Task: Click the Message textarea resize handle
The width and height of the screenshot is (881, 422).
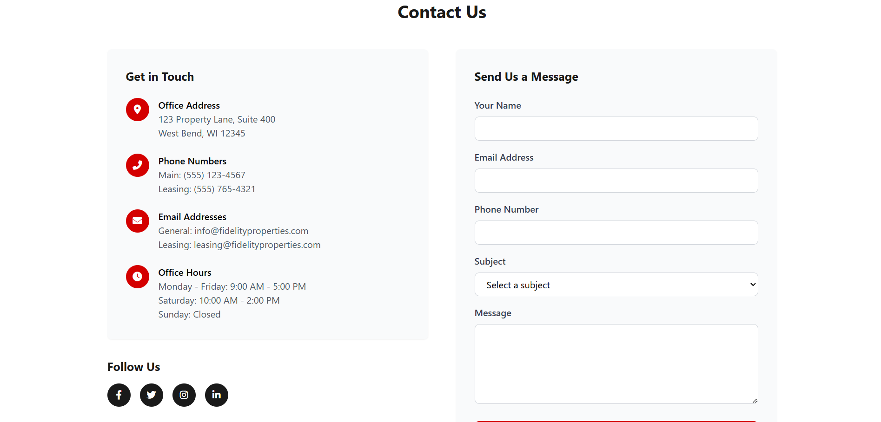Action: (755, 401)
